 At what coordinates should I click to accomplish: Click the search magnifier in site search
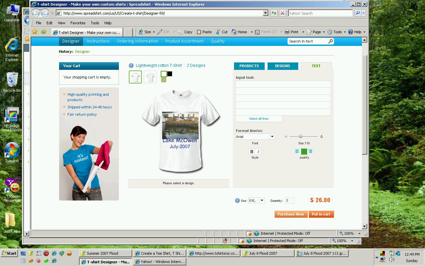330,41
